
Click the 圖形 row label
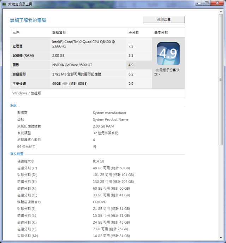(x=16, y=65)
